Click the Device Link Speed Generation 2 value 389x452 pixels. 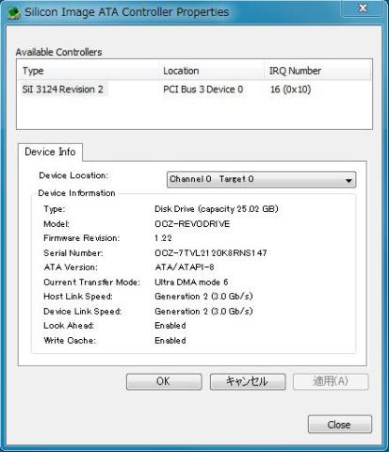point(203,311)
